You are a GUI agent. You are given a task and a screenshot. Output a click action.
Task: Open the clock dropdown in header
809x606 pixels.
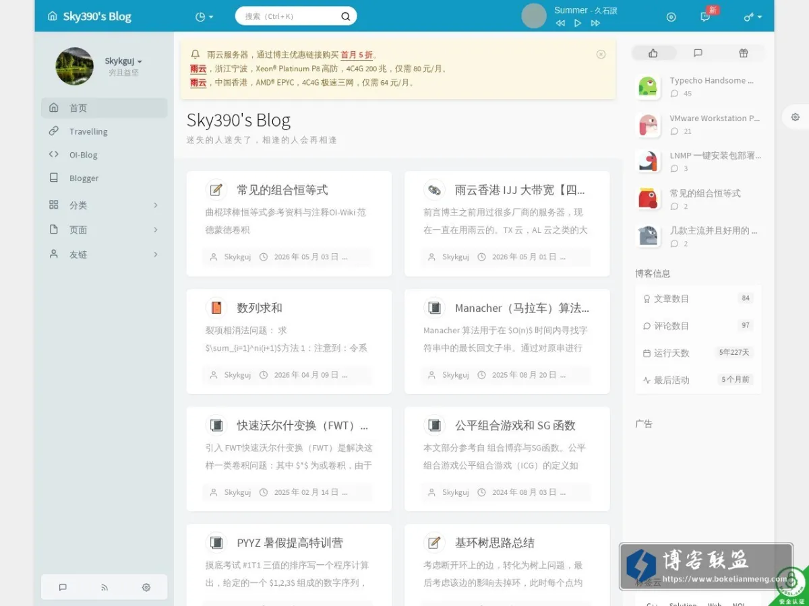click(204, 16)
